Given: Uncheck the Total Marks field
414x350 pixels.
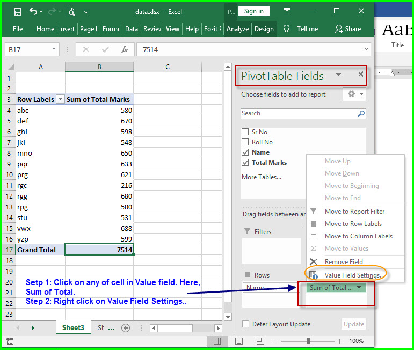Looking at the screenshot, I should pyautogui.click(x=245, y=163).
